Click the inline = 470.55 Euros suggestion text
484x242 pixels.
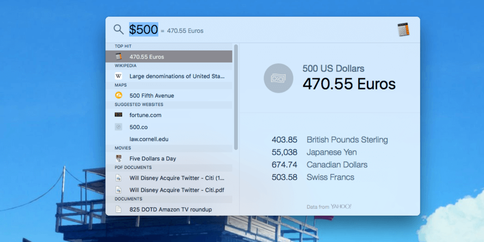pos(182,31)
